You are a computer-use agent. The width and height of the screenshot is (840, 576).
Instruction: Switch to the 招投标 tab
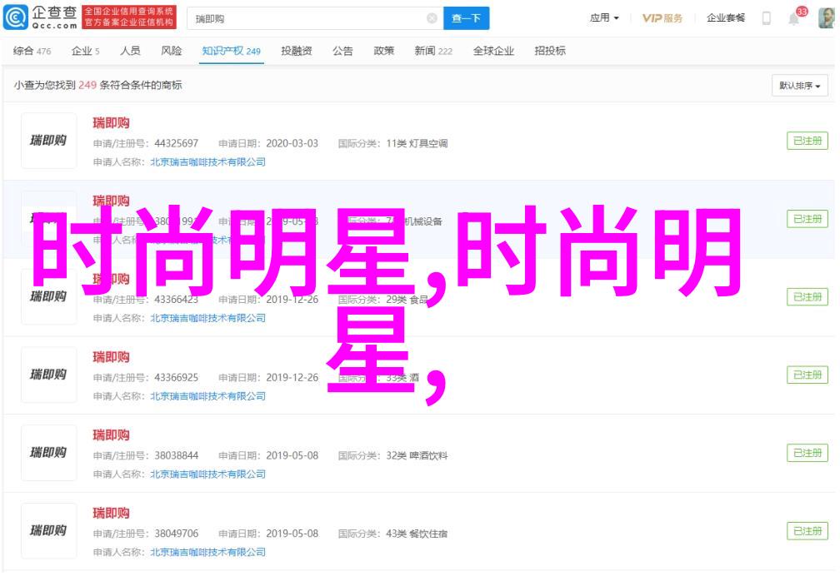(550, 51)
